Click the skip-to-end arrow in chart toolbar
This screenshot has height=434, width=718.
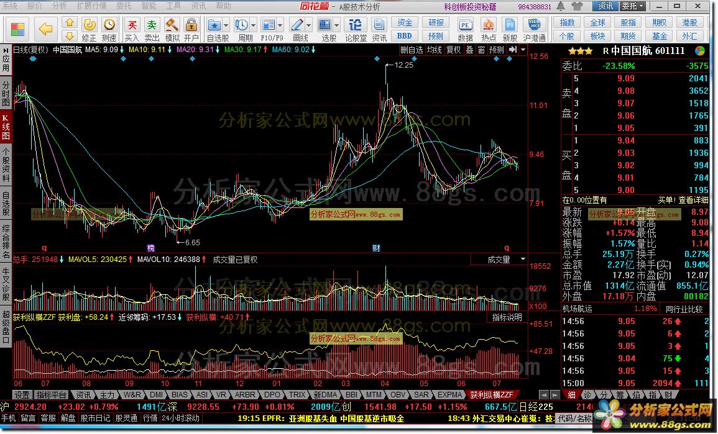[x=513, y=50]
